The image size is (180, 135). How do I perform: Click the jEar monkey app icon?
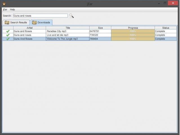[x=4, y=4]
